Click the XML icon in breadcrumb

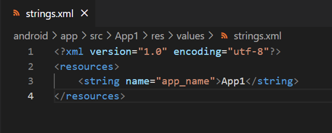(x=224, y=36)
